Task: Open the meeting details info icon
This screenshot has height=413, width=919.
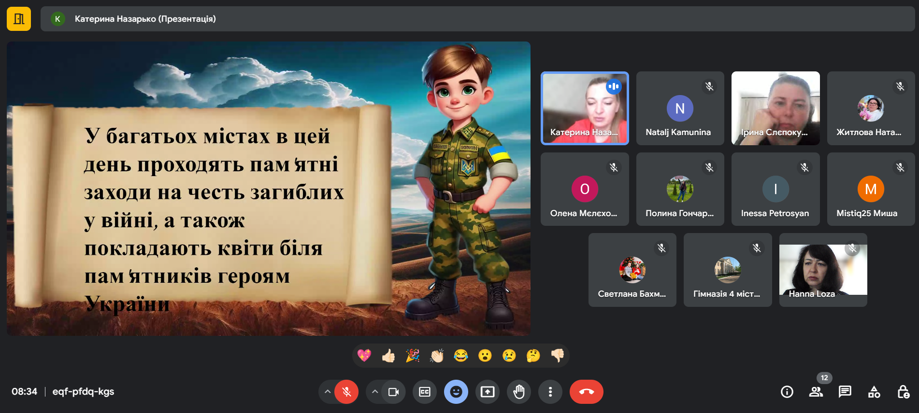Action: pyautogui.click(x=787, y=392)
